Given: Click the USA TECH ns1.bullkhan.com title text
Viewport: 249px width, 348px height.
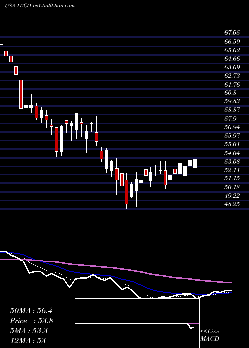Looking at the screenshot, I should [x=39, y=6].
